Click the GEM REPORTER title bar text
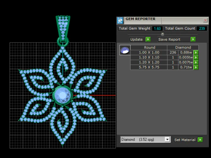211x158 pixels. (x=140, y=19)
